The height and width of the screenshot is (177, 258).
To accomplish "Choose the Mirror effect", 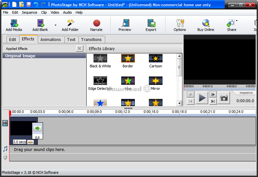I will coord(156,84).
